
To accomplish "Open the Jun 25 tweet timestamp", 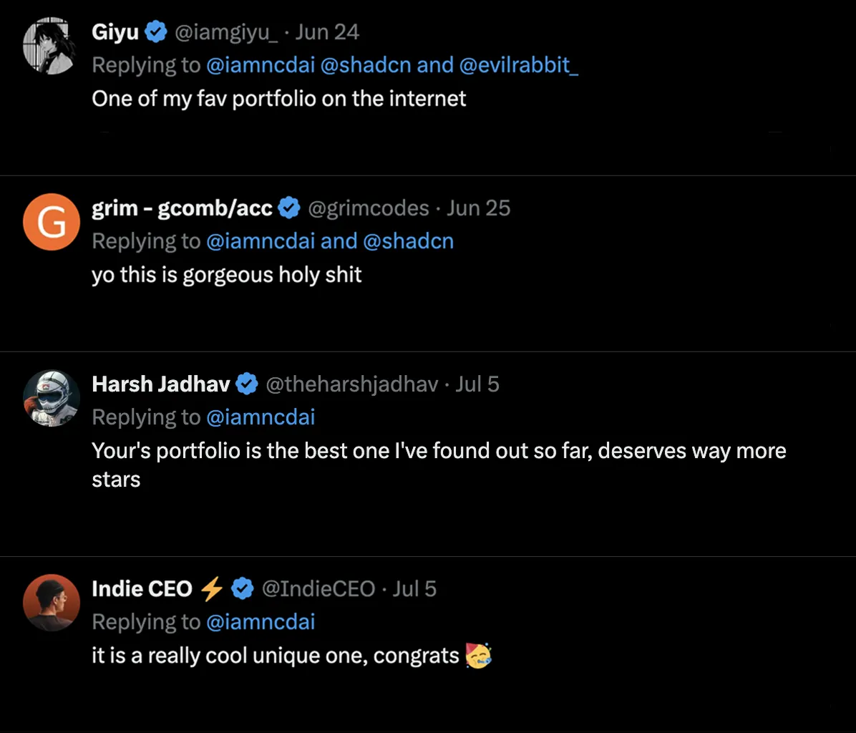I will [479, 208].
